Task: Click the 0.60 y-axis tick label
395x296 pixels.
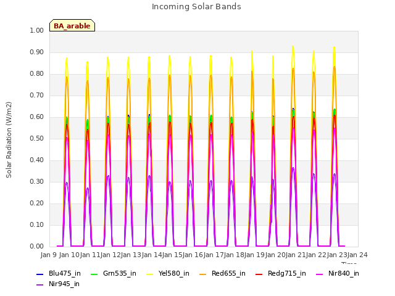Action: [x=37, y=117]
